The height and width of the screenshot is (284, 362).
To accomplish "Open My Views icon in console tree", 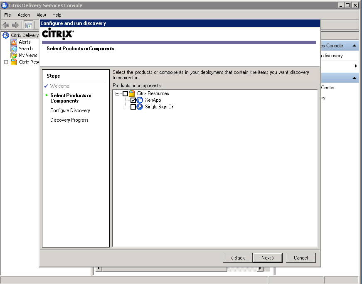I will [x=14, y=55].
